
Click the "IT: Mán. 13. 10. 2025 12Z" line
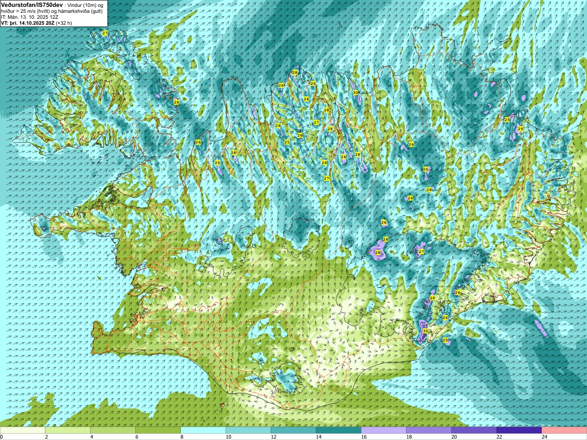[x=29, y=16]
